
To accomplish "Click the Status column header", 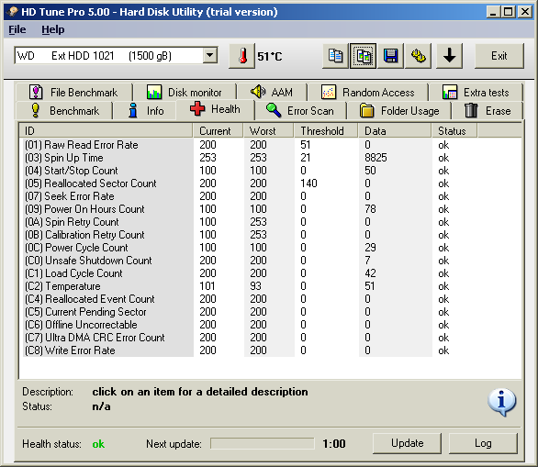I will click(454, 131).
